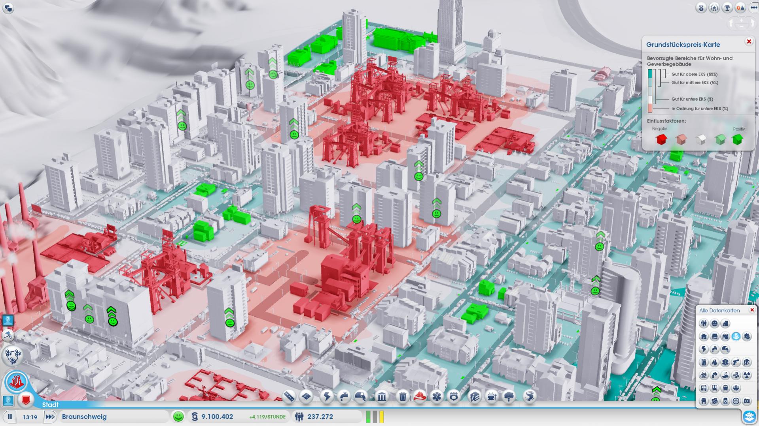The height and width of the screenshot is (426, 759).
Task: Show the Commercial data map
Action: tap(714, 336)
